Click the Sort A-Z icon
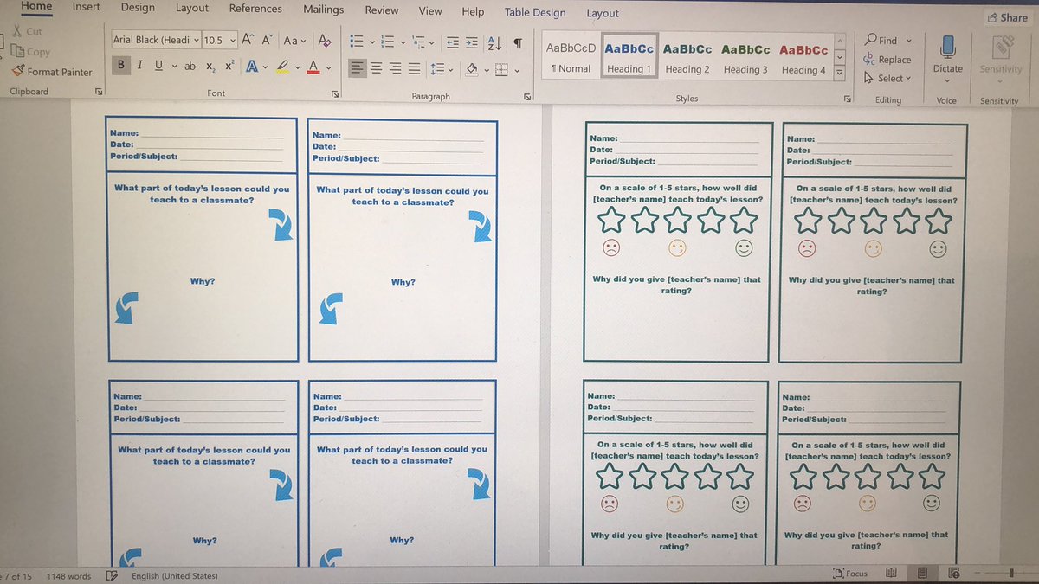This screenshot has height=584, width=1039. (x=495, y=42)
